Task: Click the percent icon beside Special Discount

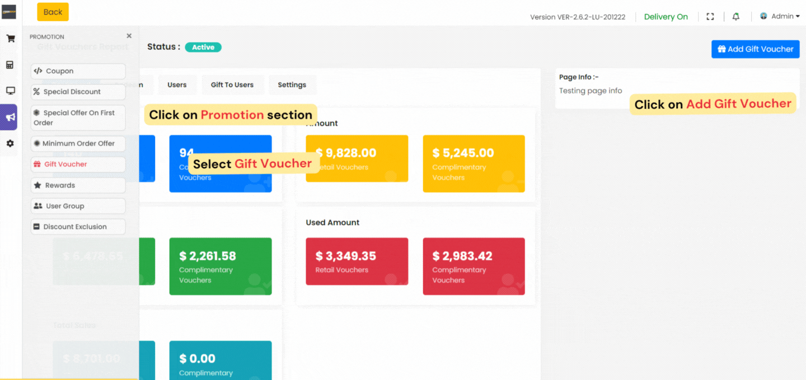Action: 37,92
